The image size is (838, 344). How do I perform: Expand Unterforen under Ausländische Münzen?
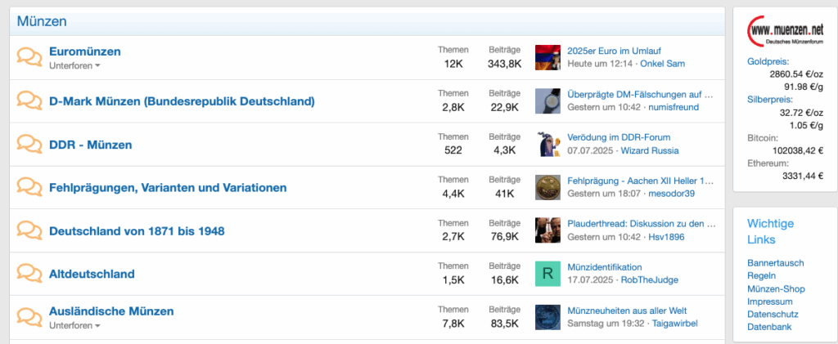point(74,325)
